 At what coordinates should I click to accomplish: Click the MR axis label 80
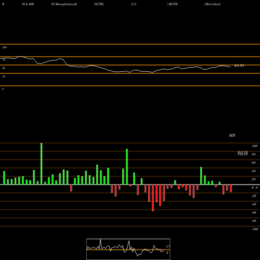[254, 154]
